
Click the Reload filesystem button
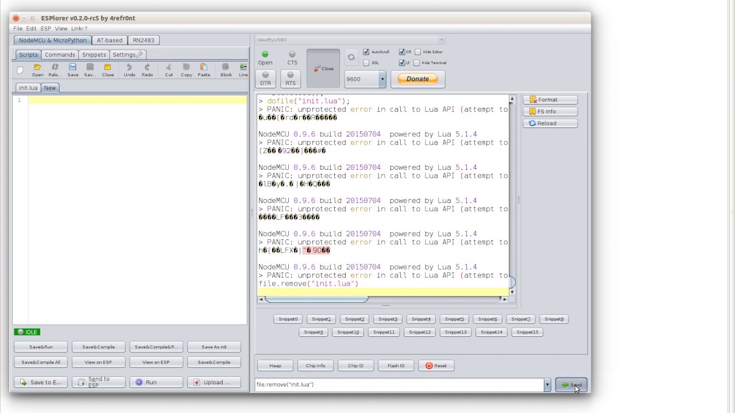tap(550, 123)
